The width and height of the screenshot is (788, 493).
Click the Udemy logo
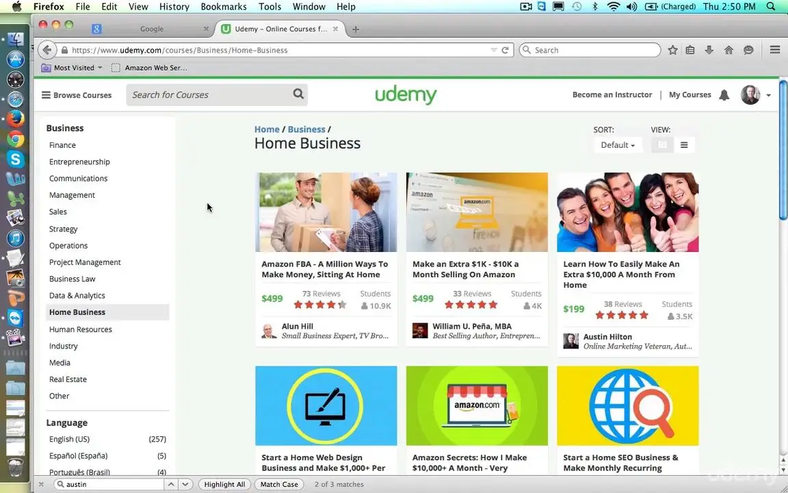[x=406, y=94]
